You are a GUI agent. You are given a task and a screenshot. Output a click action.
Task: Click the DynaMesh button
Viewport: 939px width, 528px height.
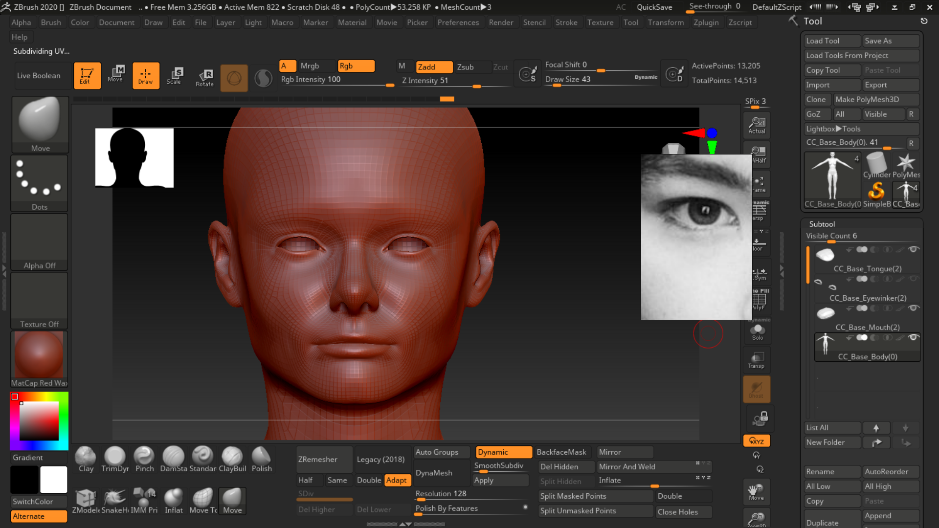tap(442, 473)
